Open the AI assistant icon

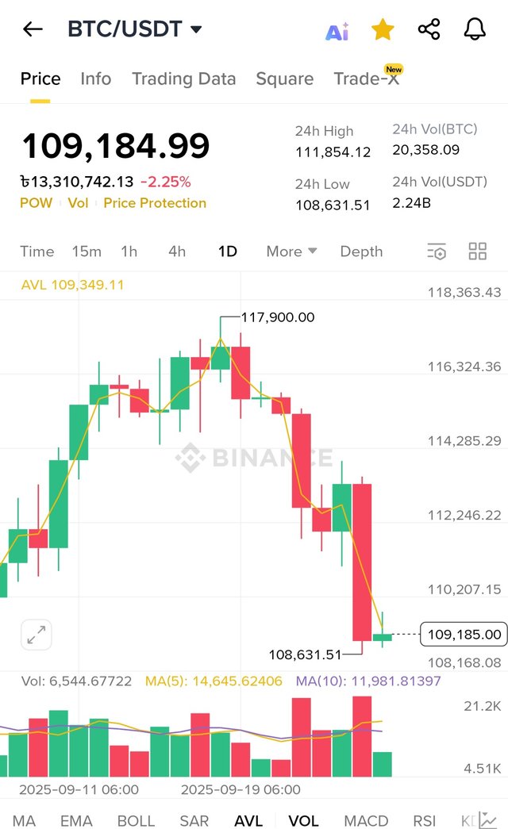tap(337, 31)
